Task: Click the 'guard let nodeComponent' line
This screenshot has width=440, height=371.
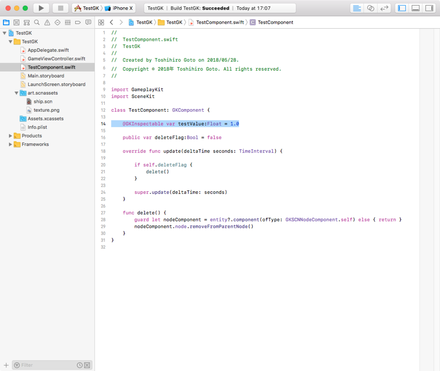Action: point(268,220)
